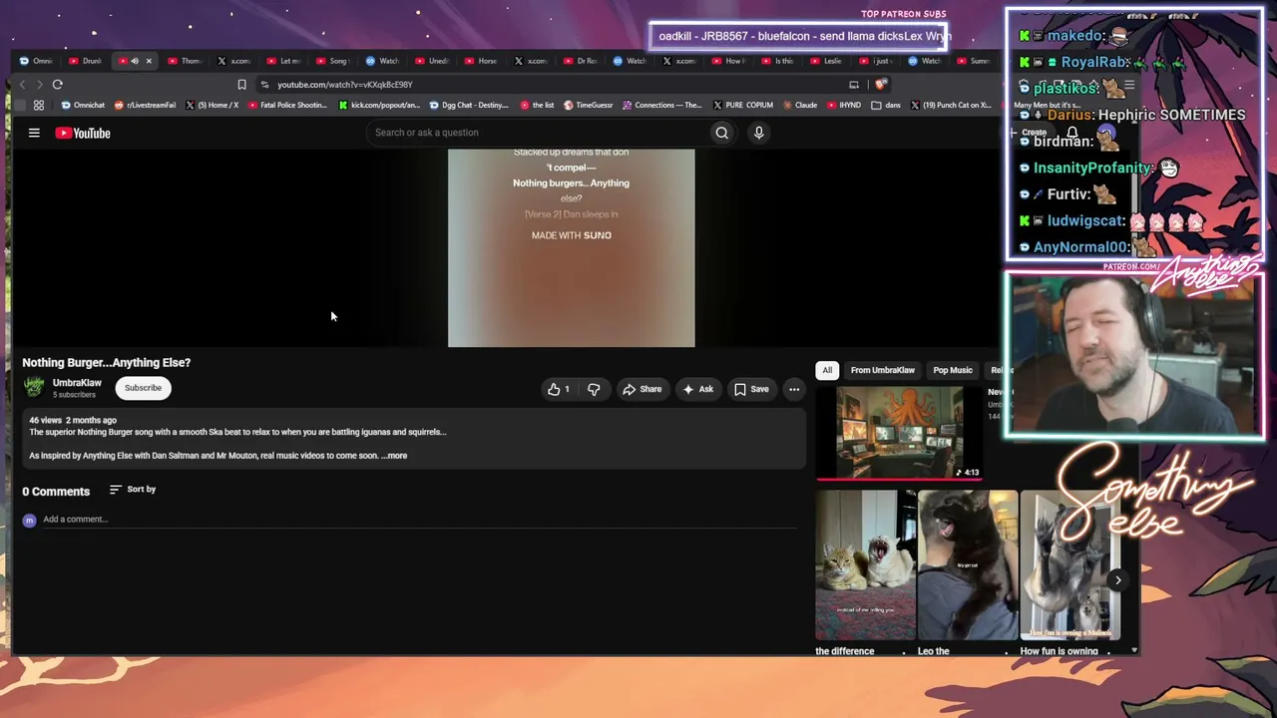Advance the Shorts shelf with next arrow
The image size is (1277, 718).
[x=1117, y=580]
